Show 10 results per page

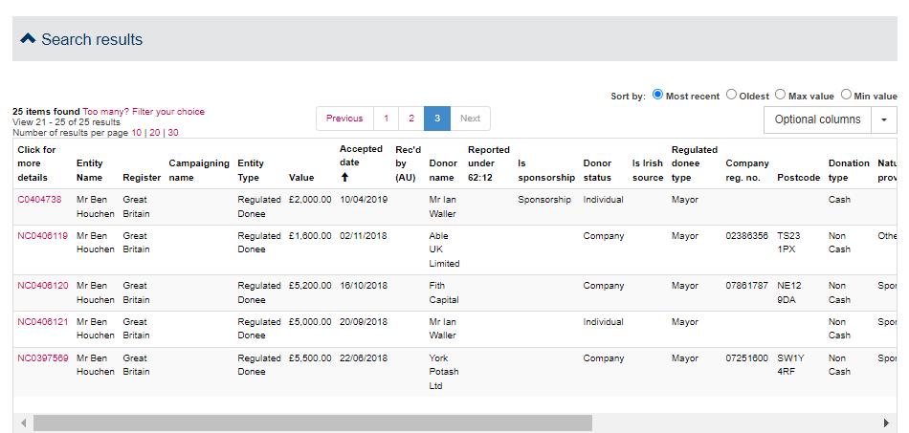point(137,133)
